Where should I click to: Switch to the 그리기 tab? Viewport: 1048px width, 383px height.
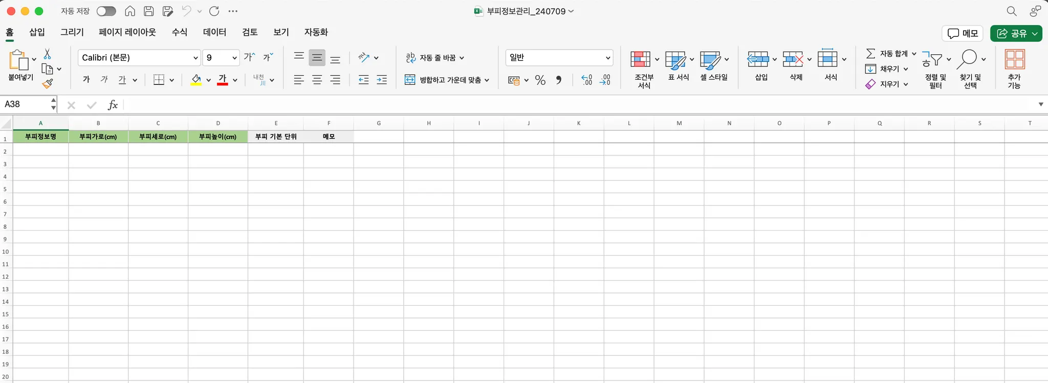coord(72,32)
